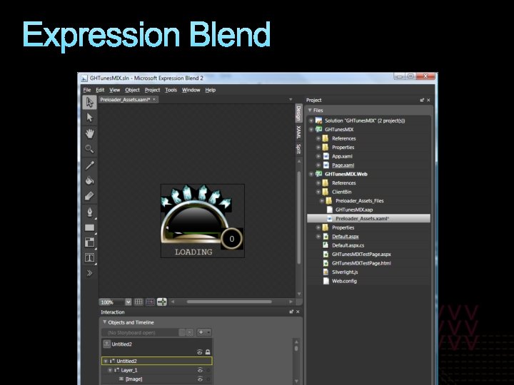The width and height of the screenshot is (514, 385).
Task: Float the Project panel
Action: point(422,101)
